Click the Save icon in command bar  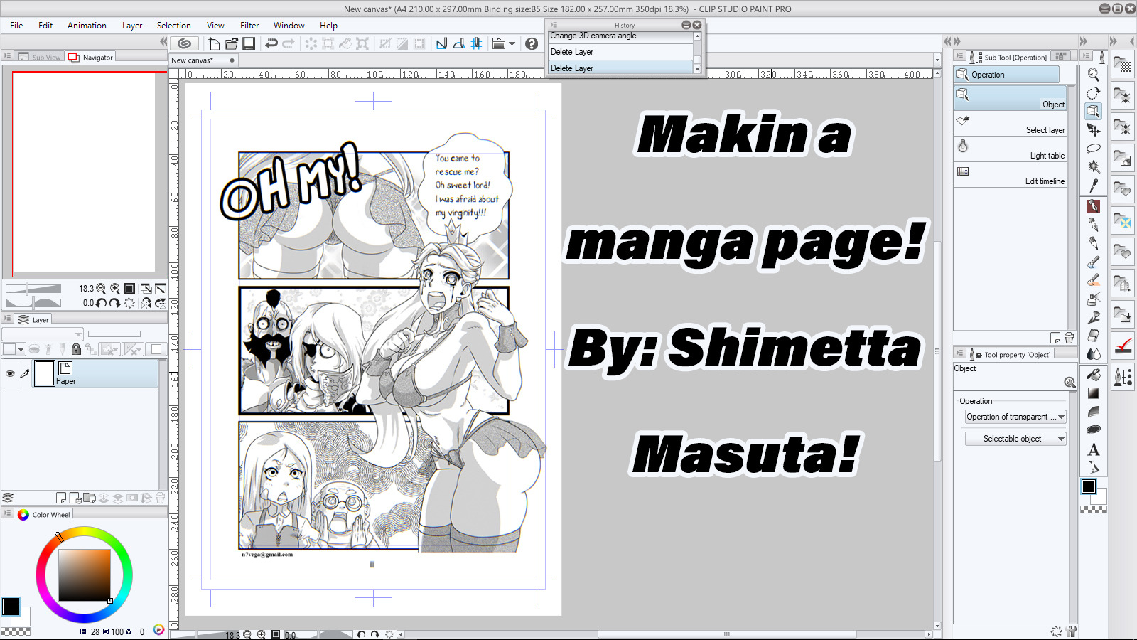pos(249,43)
